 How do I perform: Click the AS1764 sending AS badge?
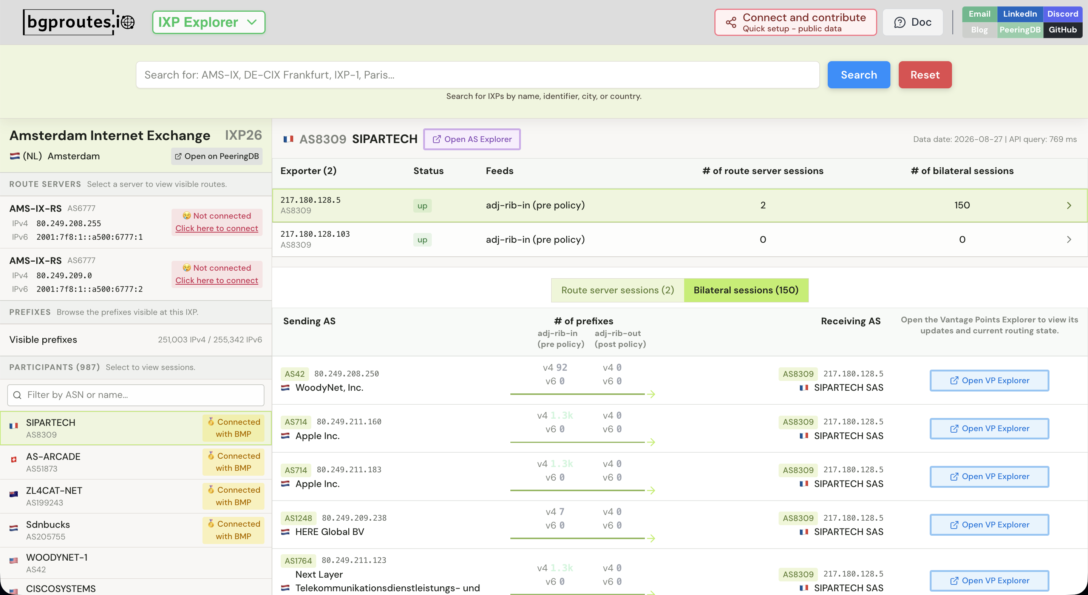tap(298, 561)
